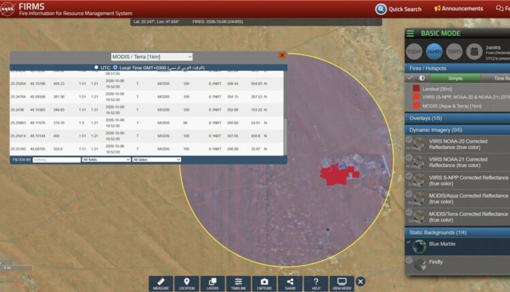Image resolution: width=510 pixels, height=292 pixels.
Task: Click the Firefly globe thumbnail
Action: [420, 264]
